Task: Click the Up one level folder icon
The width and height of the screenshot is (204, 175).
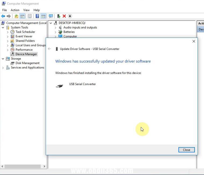Action: (16, 16)
